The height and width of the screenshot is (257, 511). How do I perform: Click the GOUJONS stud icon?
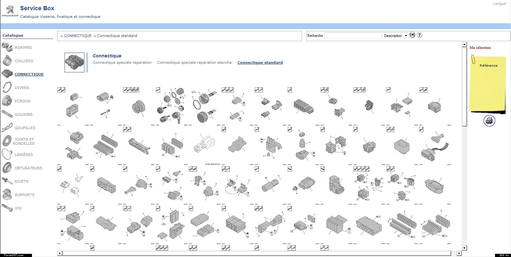click(7, 114)
